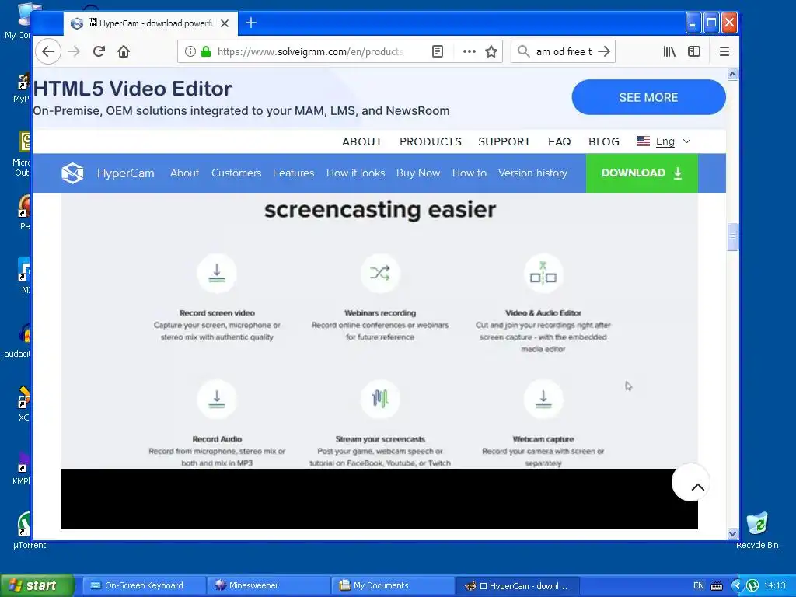
Task: Click the browser forward arrow
Action: click(x=74, y=51)
